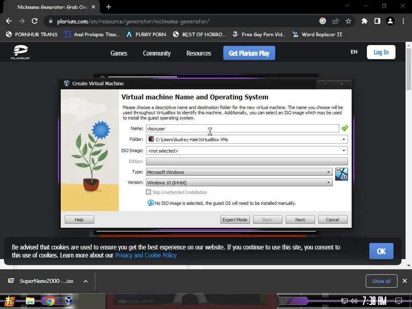This screenshot has height=309, width=412.
Task: Cancel the Create Virtual Machine dialog
Action: (333, 219)
